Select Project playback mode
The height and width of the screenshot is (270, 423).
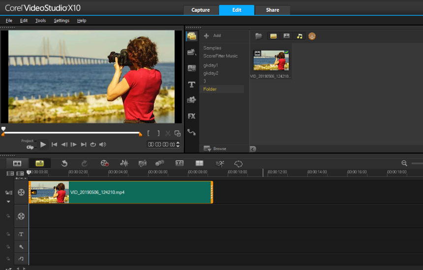pos(27,141)
